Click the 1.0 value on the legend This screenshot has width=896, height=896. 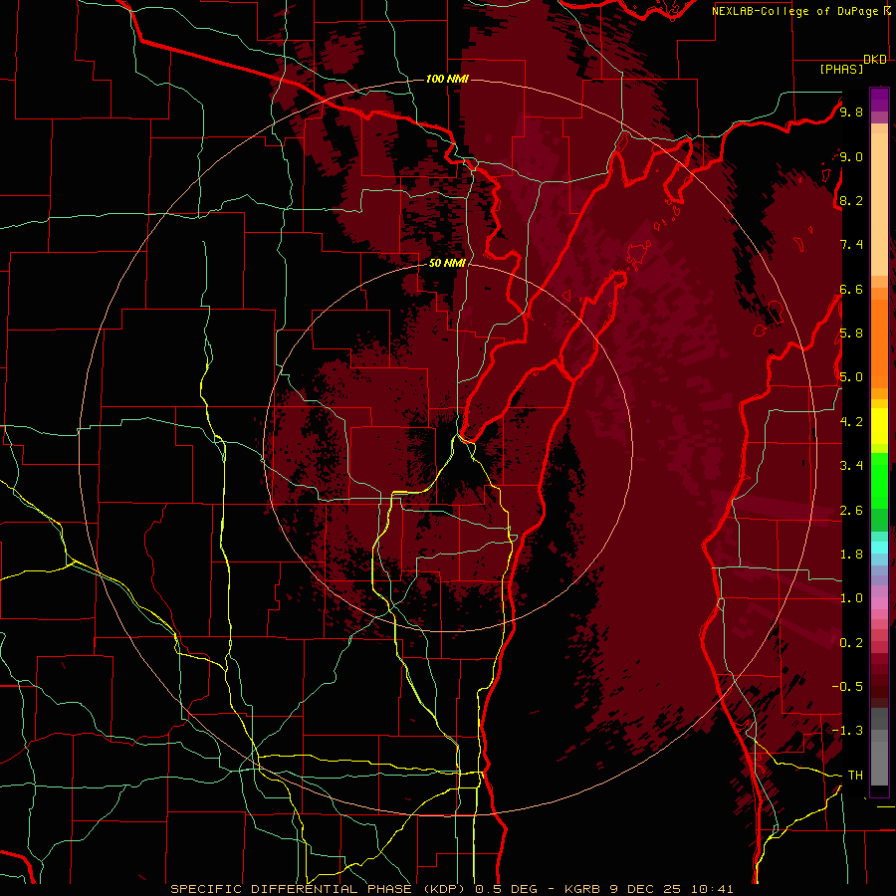pos(851,598)
